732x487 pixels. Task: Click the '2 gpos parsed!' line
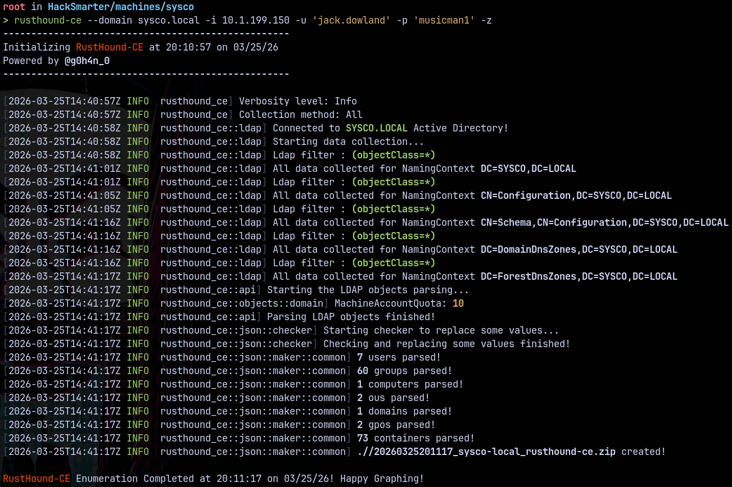(396, 425)
